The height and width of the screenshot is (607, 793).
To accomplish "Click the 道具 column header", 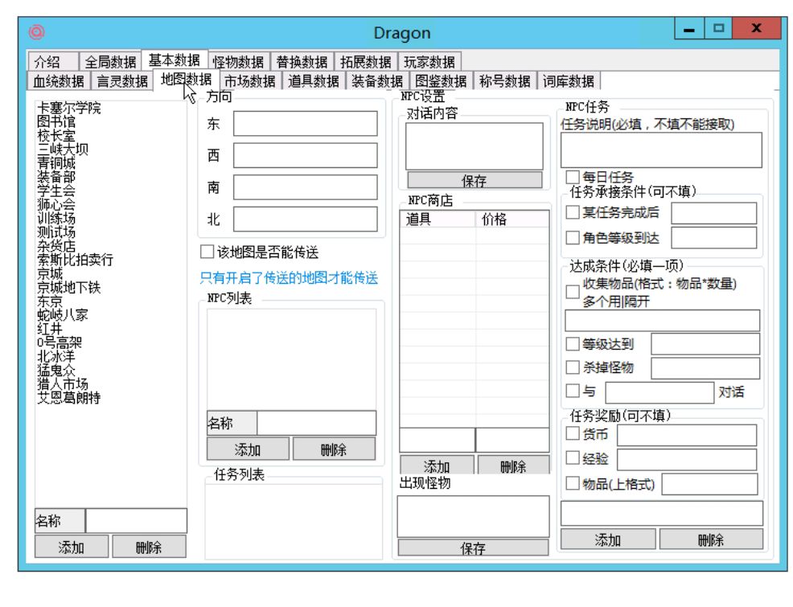I will (438, 219).
